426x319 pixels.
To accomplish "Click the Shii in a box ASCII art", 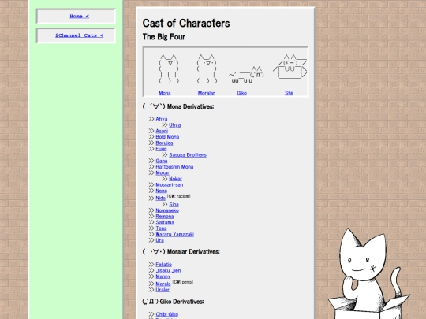I will click(x=290, y=66).
